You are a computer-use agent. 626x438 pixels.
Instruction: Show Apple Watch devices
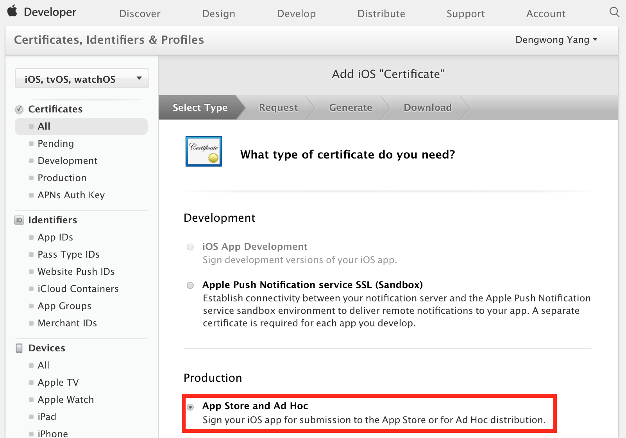point(66,400)
